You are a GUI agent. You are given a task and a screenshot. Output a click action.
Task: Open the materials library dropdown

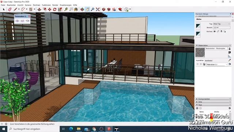click(217, 65)
